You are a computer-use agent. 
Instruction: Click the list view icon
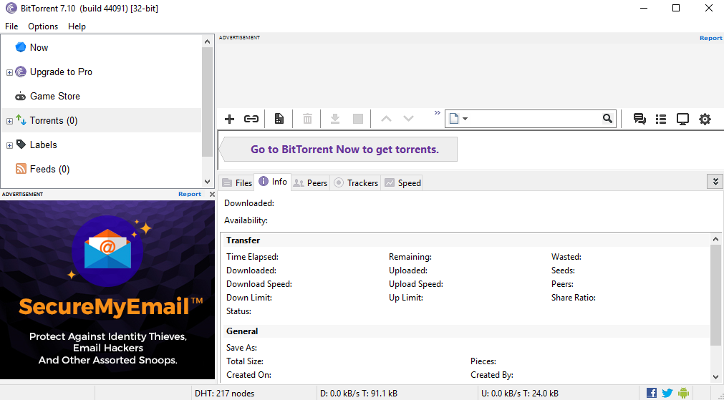(x=661, y=119)
